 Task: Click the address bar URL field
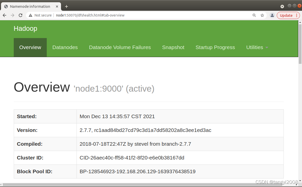[146, 15]
